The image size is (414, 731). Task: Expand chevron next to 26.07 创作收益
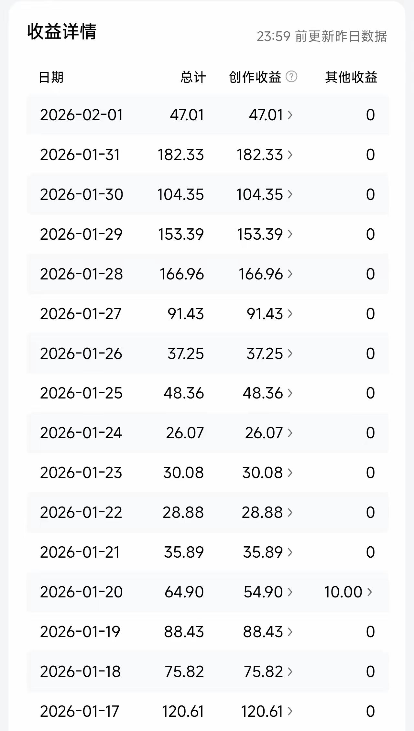[x=290, y=433]
